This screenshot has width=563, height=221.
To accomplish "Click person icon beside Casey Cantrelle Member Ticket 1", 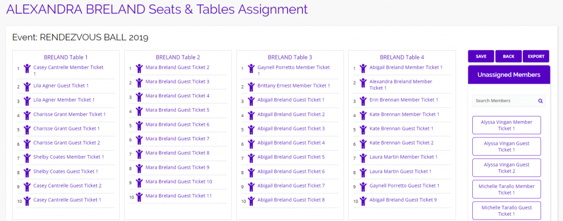I will [27, 69].
